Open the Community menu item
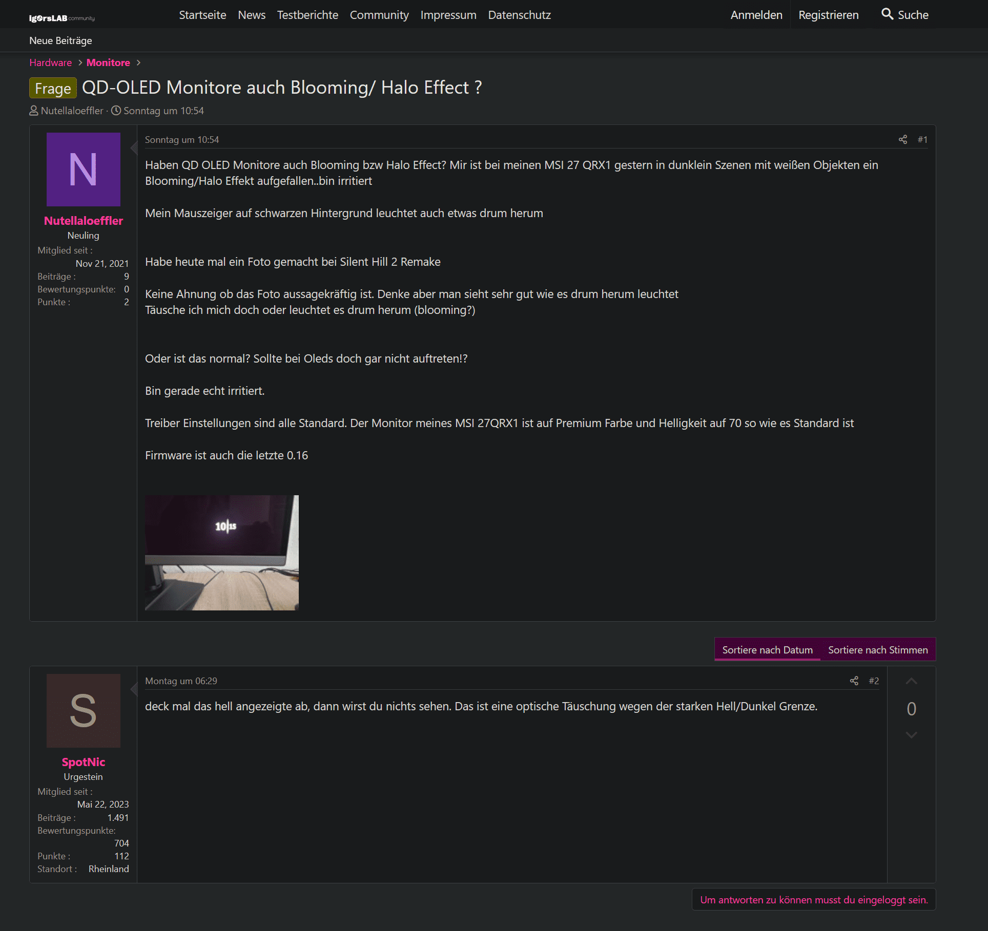Viewport: 988px width, 931px height. click(x=379, y=15)
